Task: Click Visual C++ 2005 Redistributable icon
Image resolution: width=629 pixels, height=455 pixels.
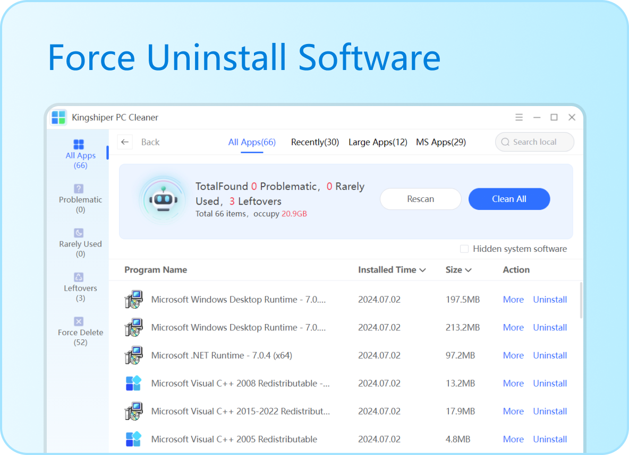Action: click(133, 439)
